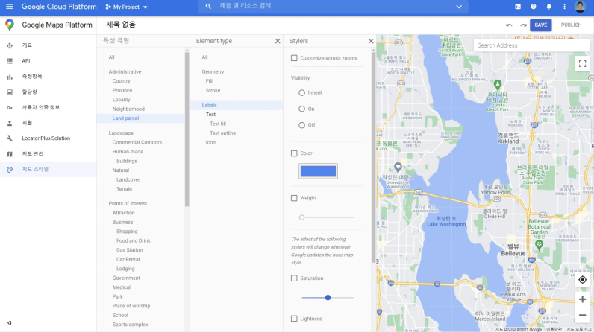Screen dimensions: 594x332
Task: Select Text fill element
Action: point(217,124)
